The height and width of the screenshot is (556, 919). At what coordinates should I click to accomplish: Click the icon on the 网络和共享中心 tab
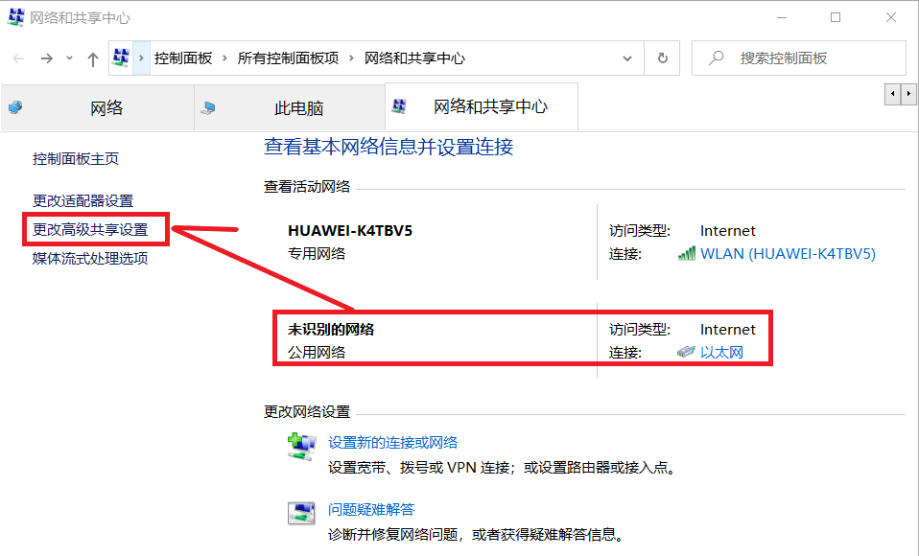pyautogui.click(x=399, y=106)
